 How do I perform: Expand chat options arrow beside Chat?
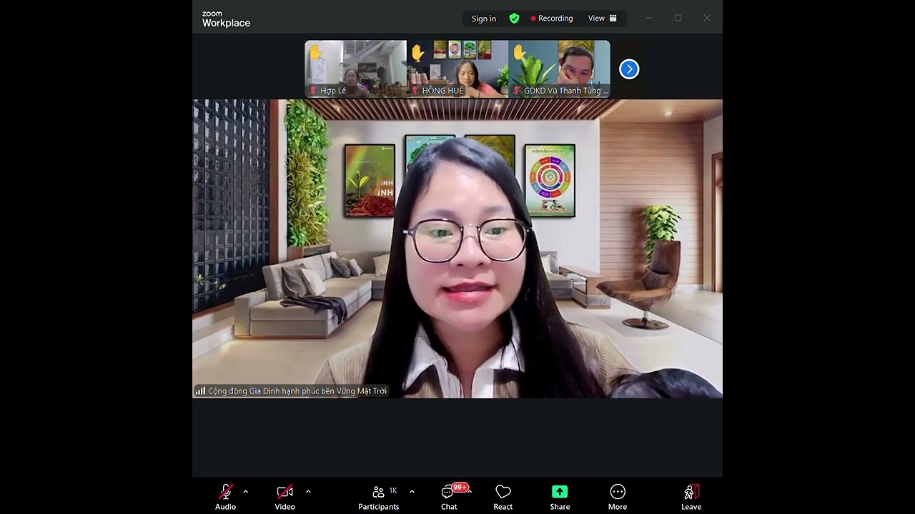click(470, 492)
